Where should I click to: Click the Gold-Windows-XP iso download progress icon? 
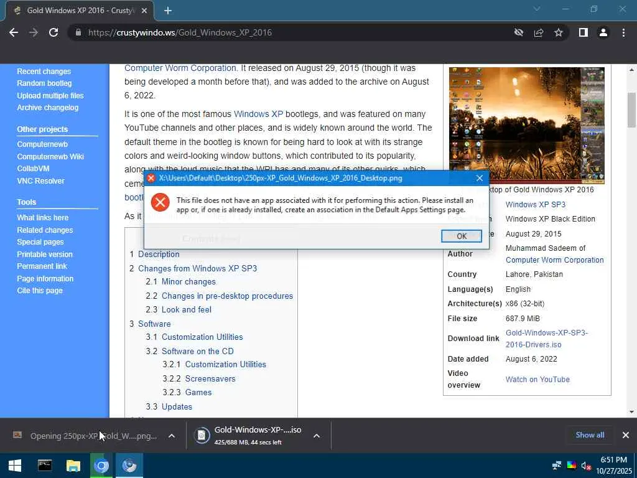(202, 435)
